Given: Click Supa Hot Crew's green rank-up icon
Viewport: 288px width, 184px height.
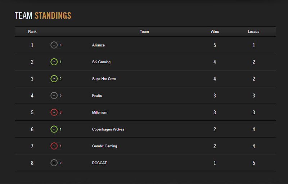Looking at the screenshot, I should click(x=54, y=79).
